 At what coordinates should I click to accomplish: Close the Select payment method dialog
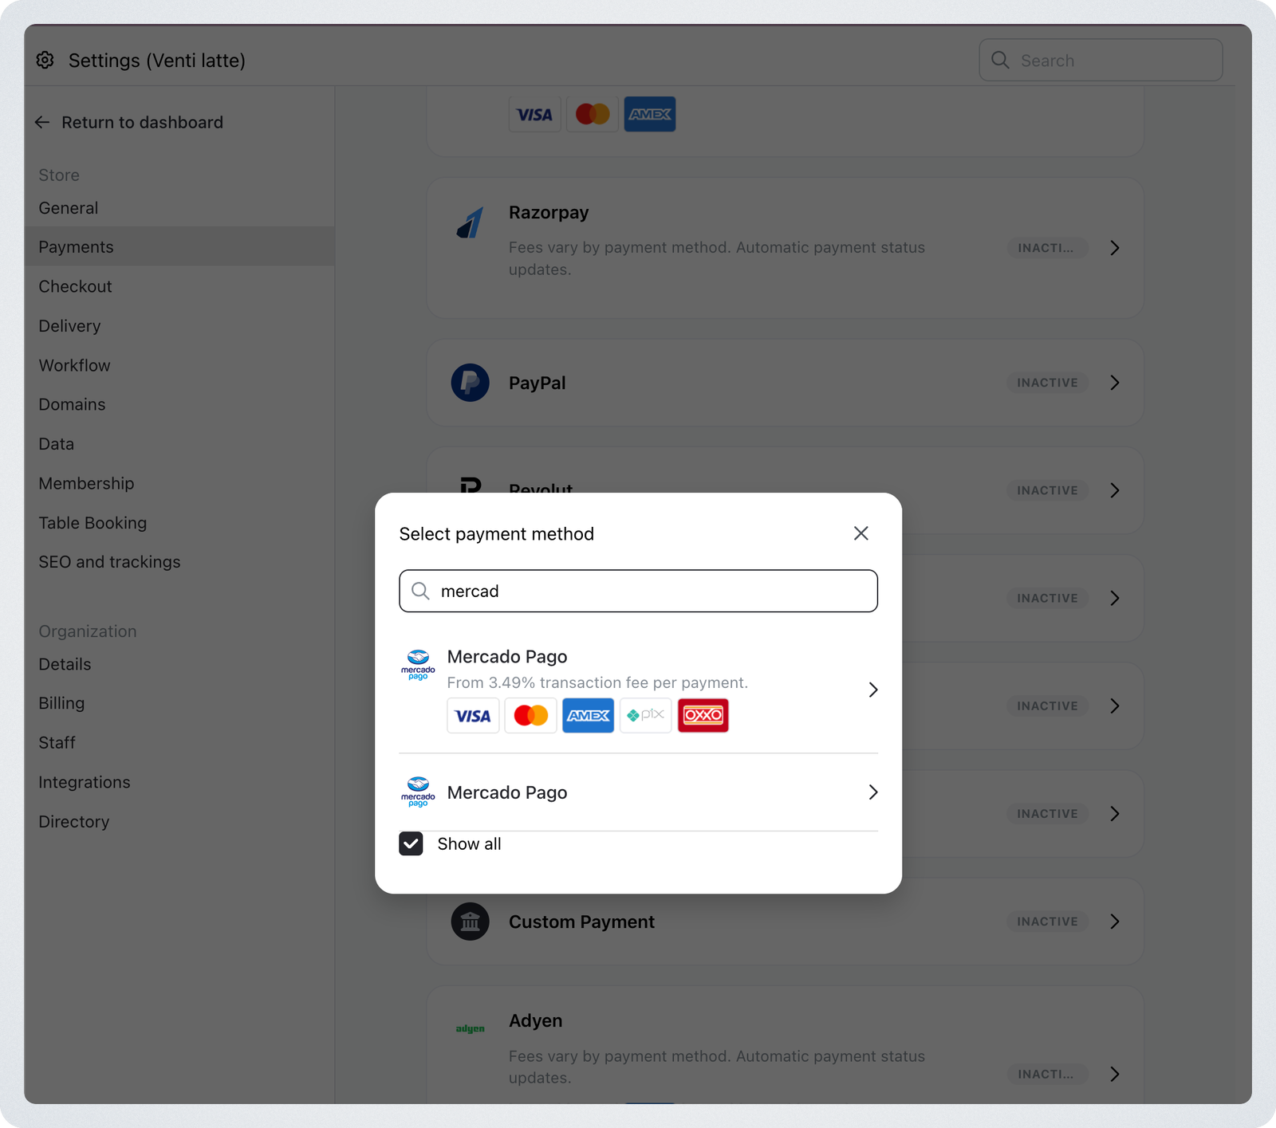click(861, 533)
